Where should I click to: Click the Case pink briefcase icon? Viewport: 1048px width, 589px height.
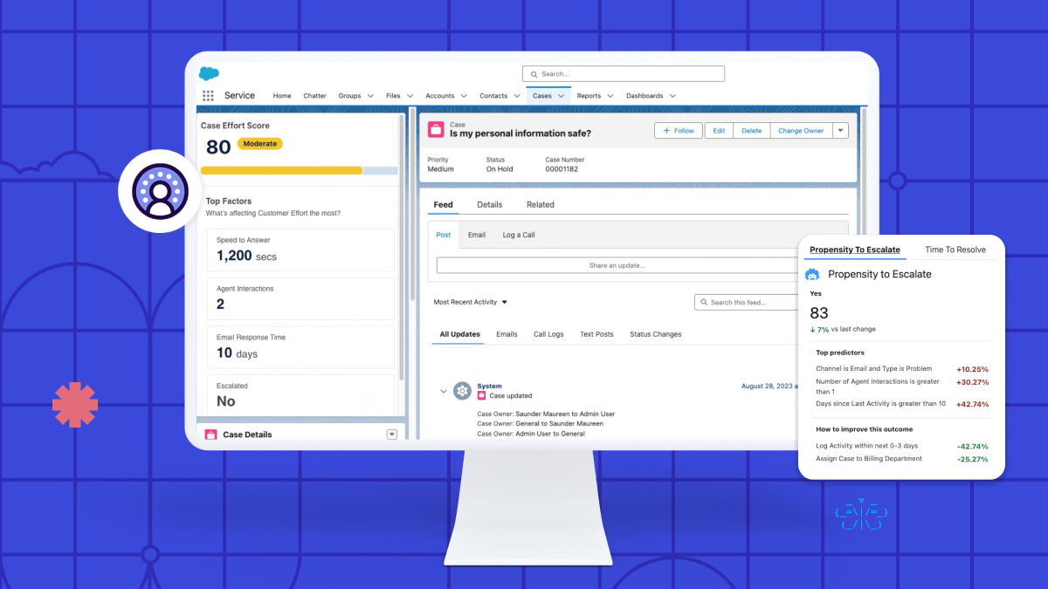435,128
